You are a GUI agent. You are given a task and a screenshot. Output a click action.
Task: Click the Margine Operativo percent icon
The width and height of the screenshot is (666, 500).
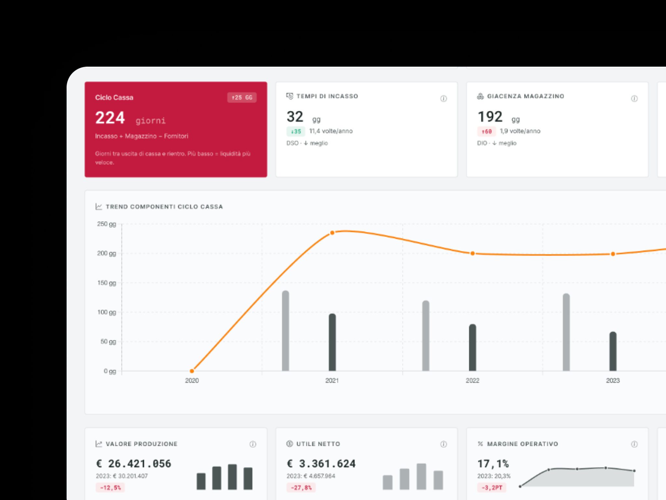480,444
